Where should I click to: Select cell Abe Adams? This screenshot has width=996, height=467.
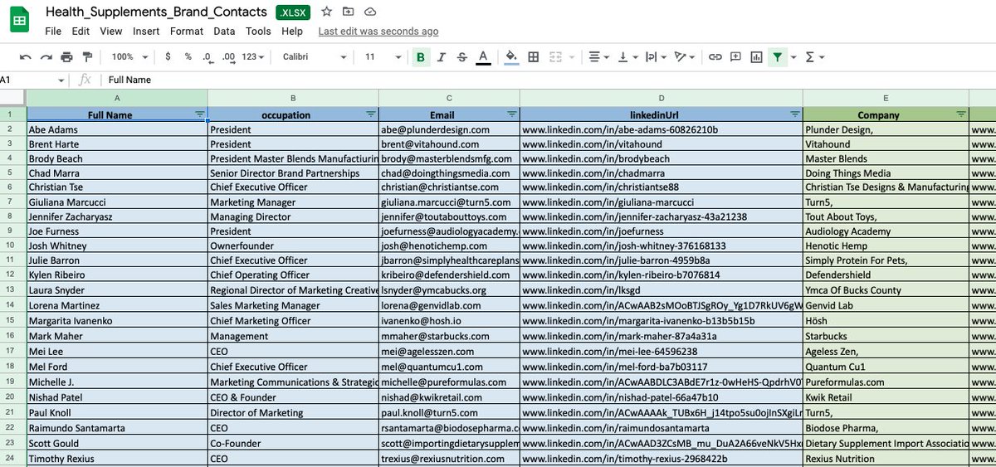coord(117,129)
